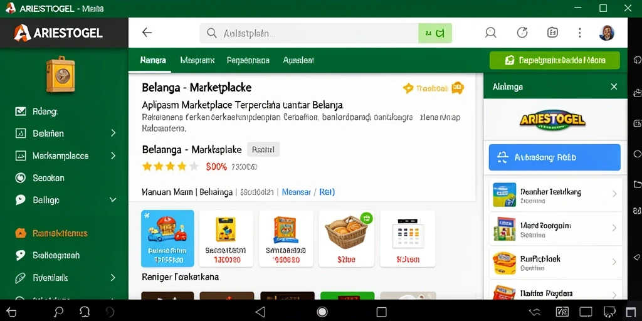642x321 pixels.
Task: Open the orange book product card
Action: pos(286,239)
